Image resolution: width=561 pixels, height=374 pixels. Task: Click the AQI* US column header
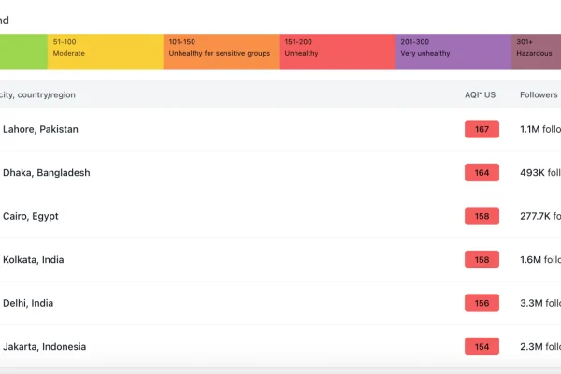(480, 94)
